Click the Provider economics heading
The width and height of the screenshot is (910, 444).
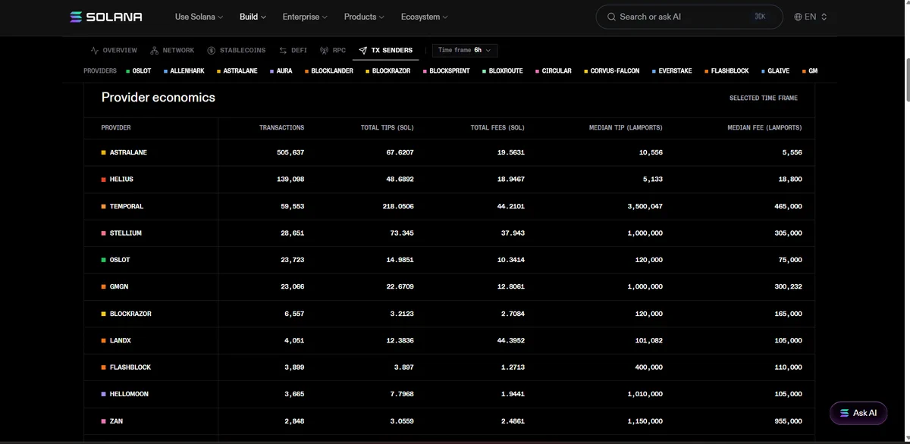[158, 97]
